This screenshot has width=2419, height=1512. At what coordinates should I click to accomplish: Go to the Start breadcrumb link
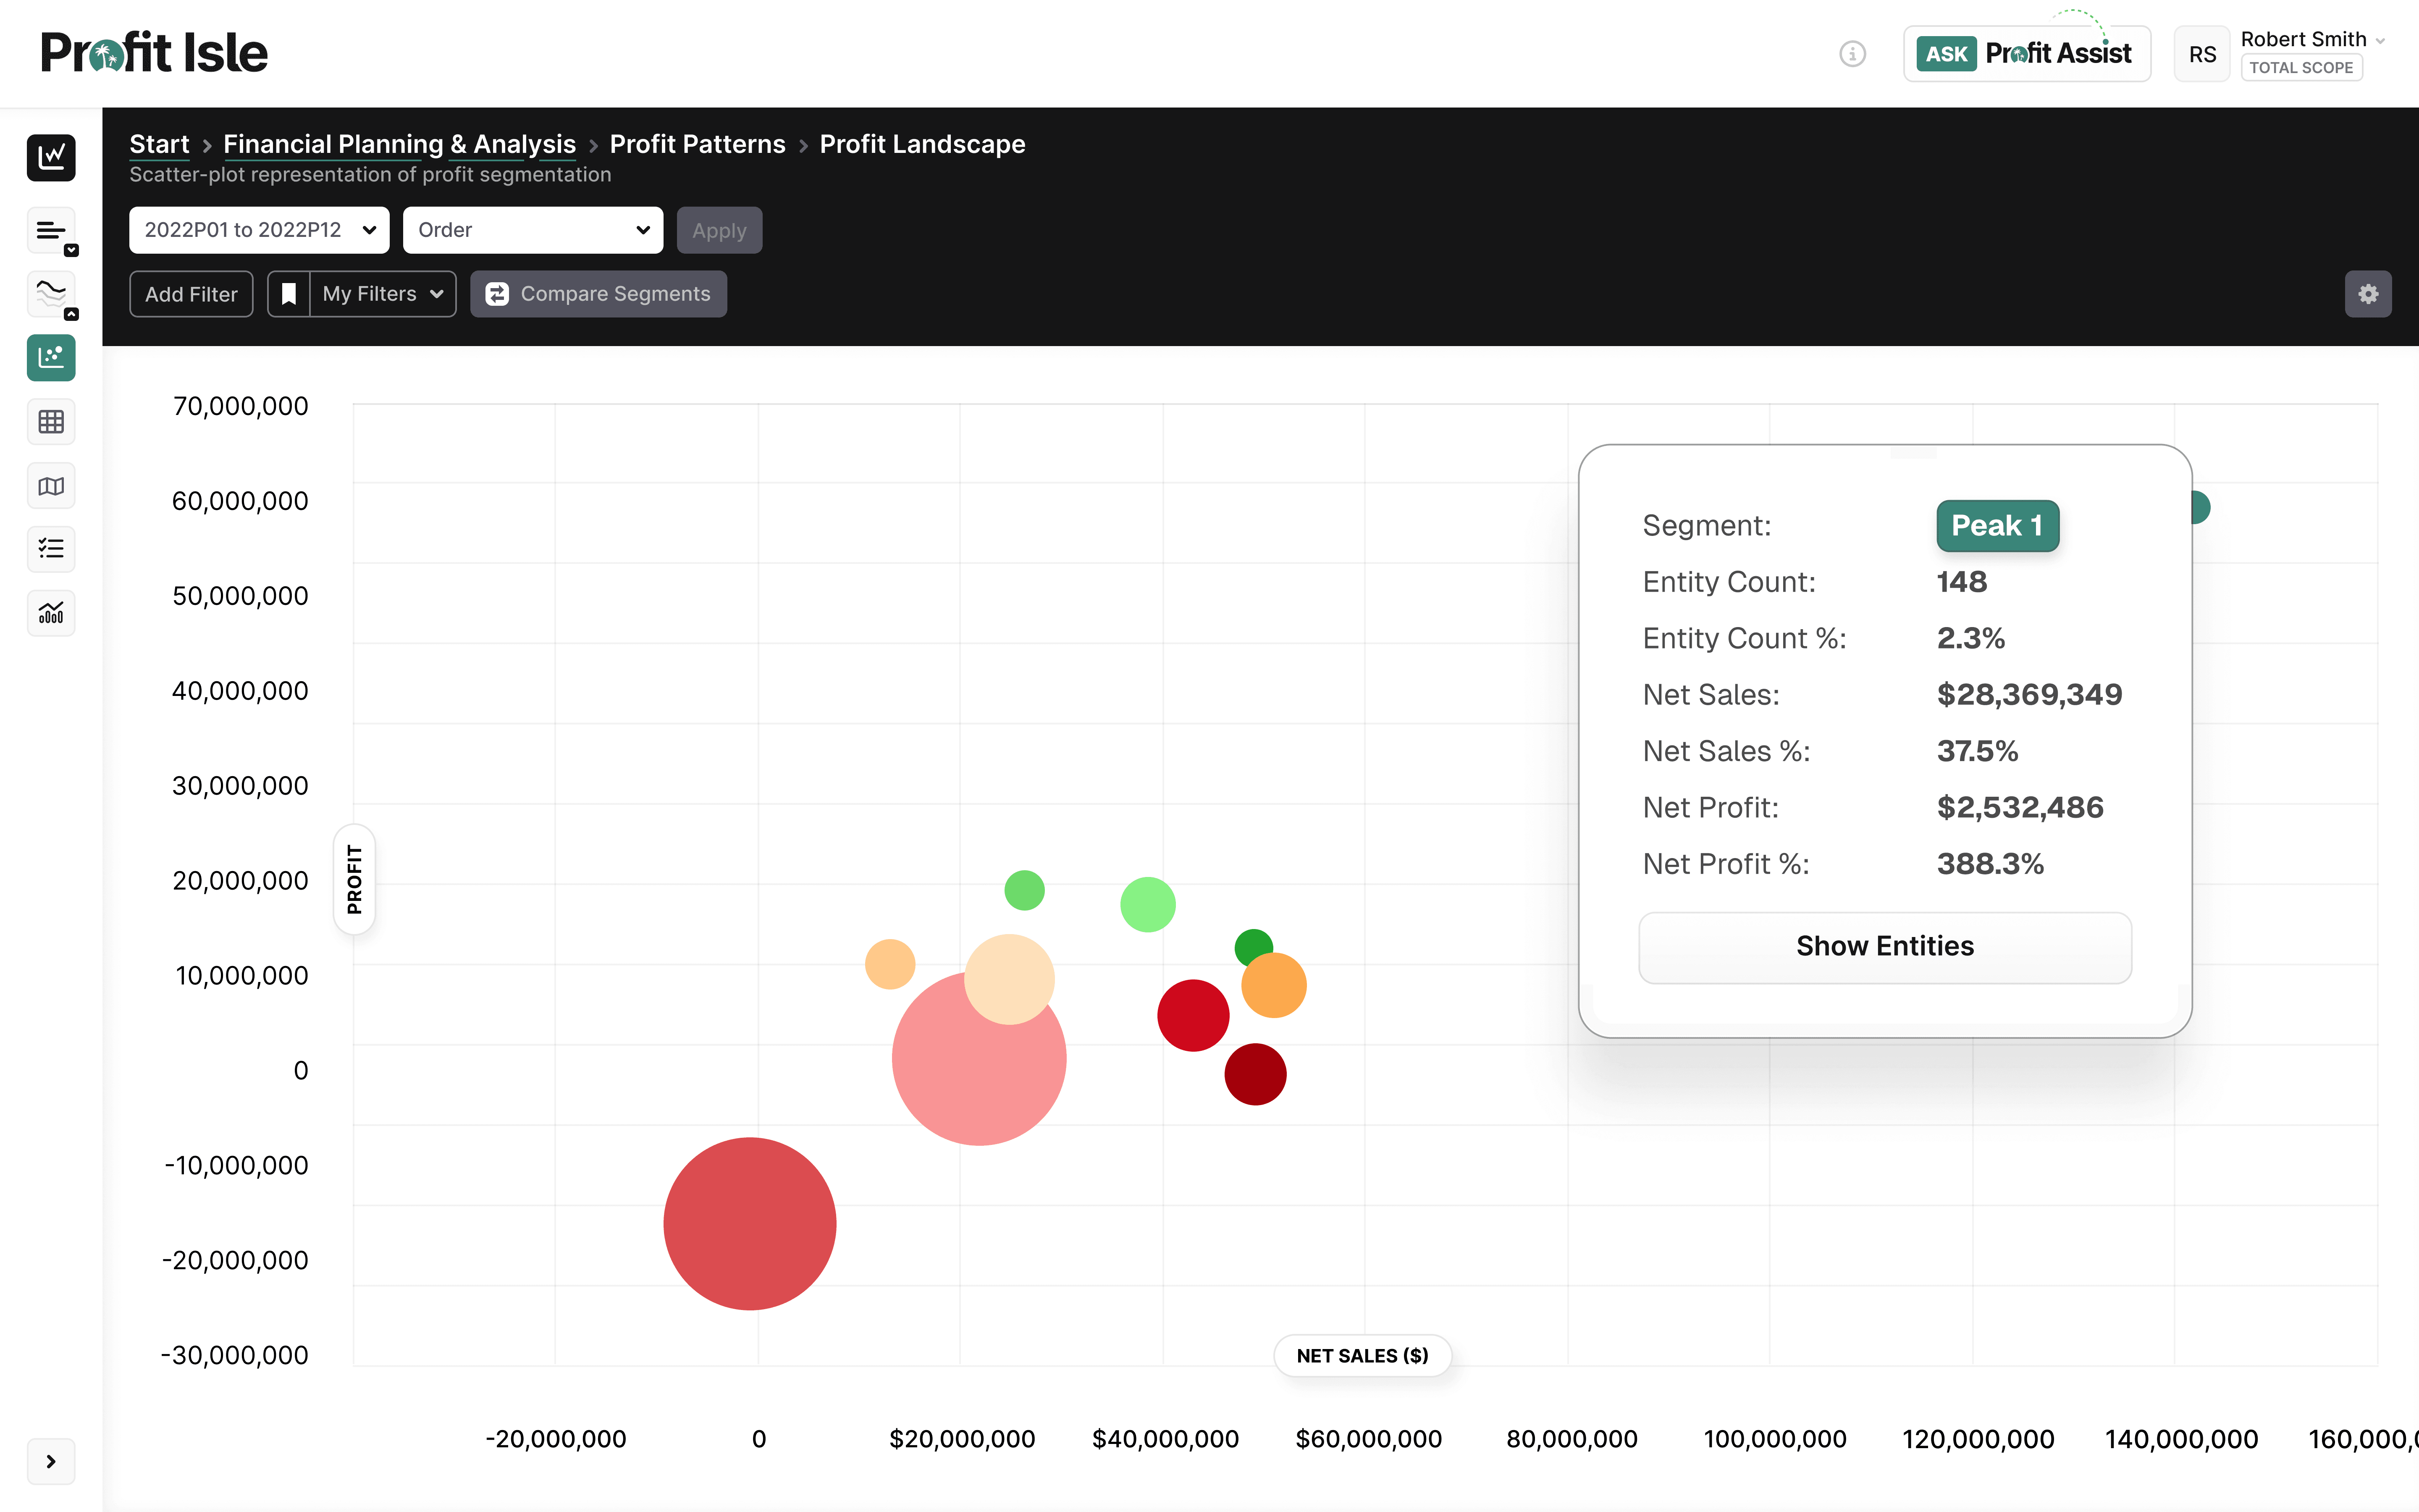[x=159, y=144]
